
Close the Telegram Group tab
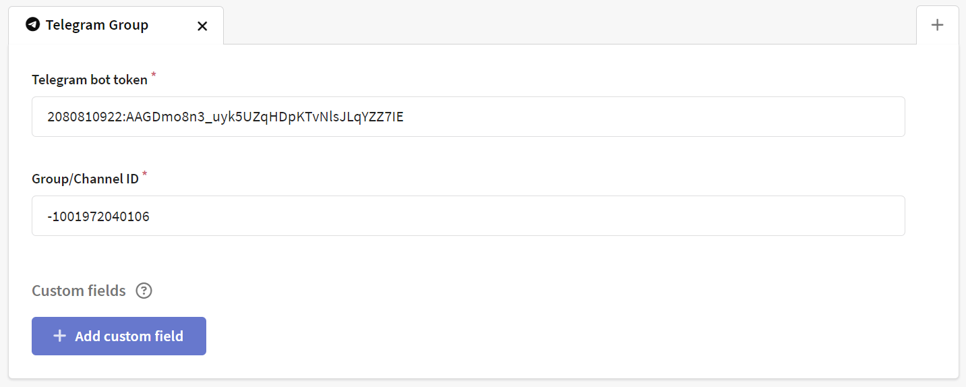point(202,26)
